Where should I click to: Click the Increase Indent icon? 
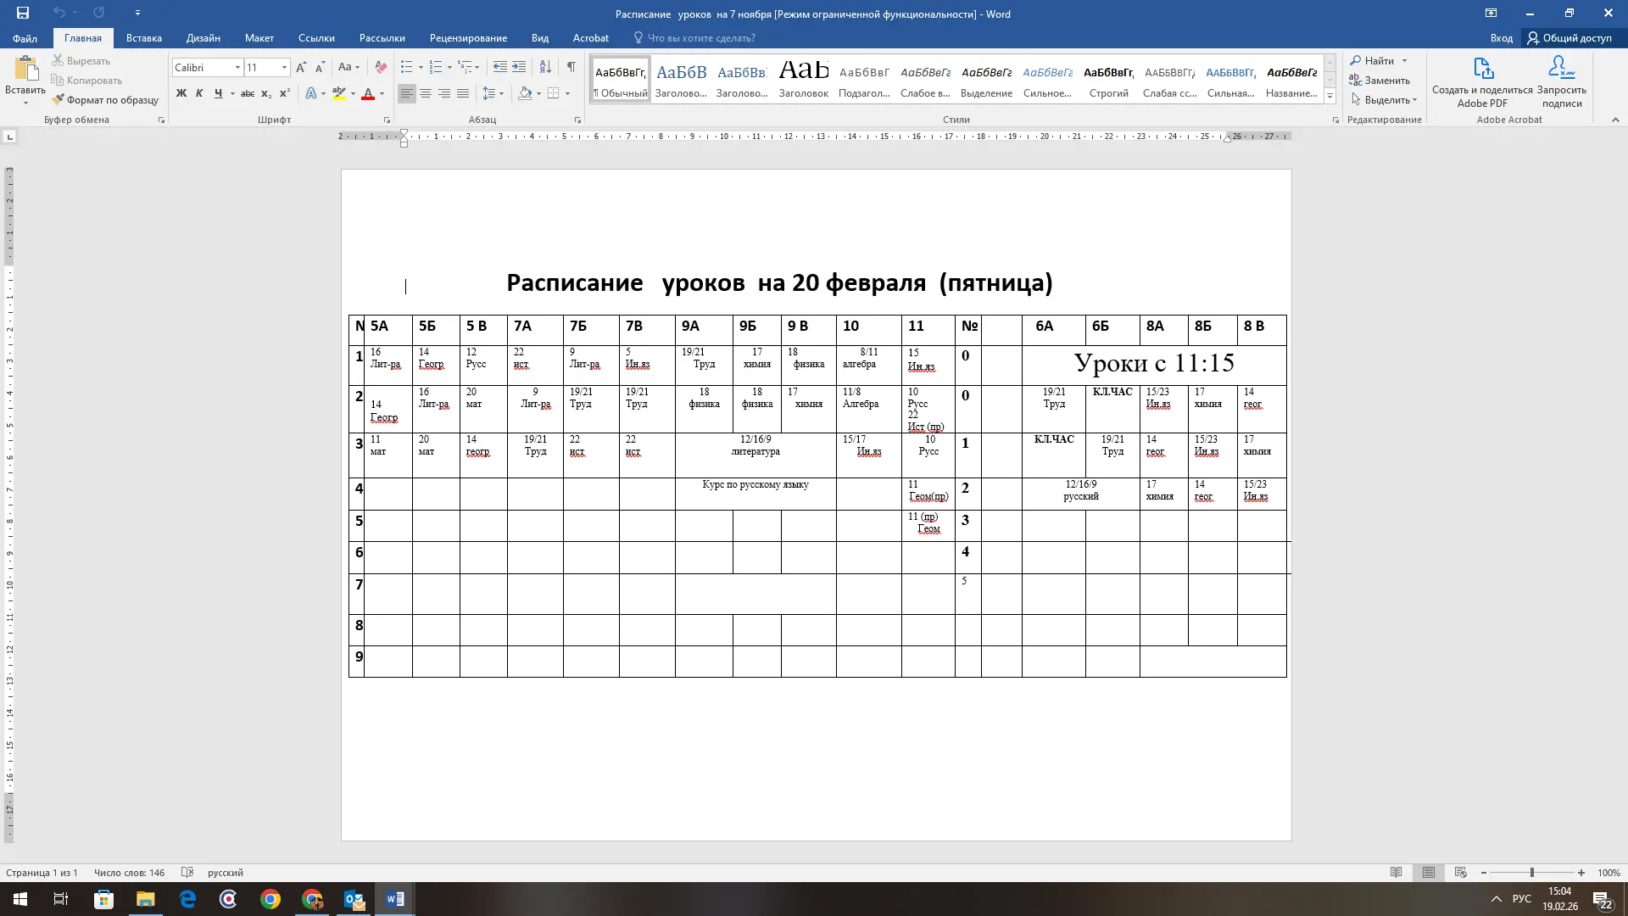519,68
